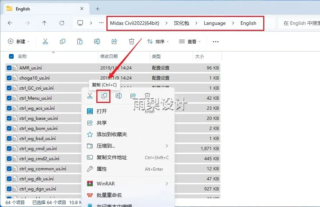Screen dimensions: 320x207
Task: Click the Forward navigation arrow
Action: click(x=27, y=23)
